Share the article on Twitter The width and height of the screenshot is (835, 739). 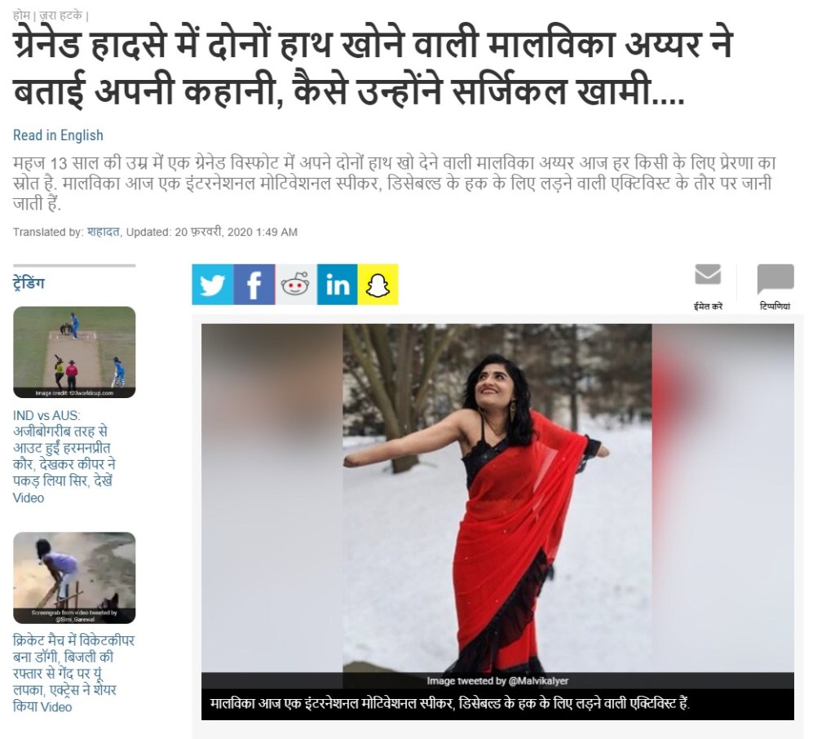coord(213,285)
